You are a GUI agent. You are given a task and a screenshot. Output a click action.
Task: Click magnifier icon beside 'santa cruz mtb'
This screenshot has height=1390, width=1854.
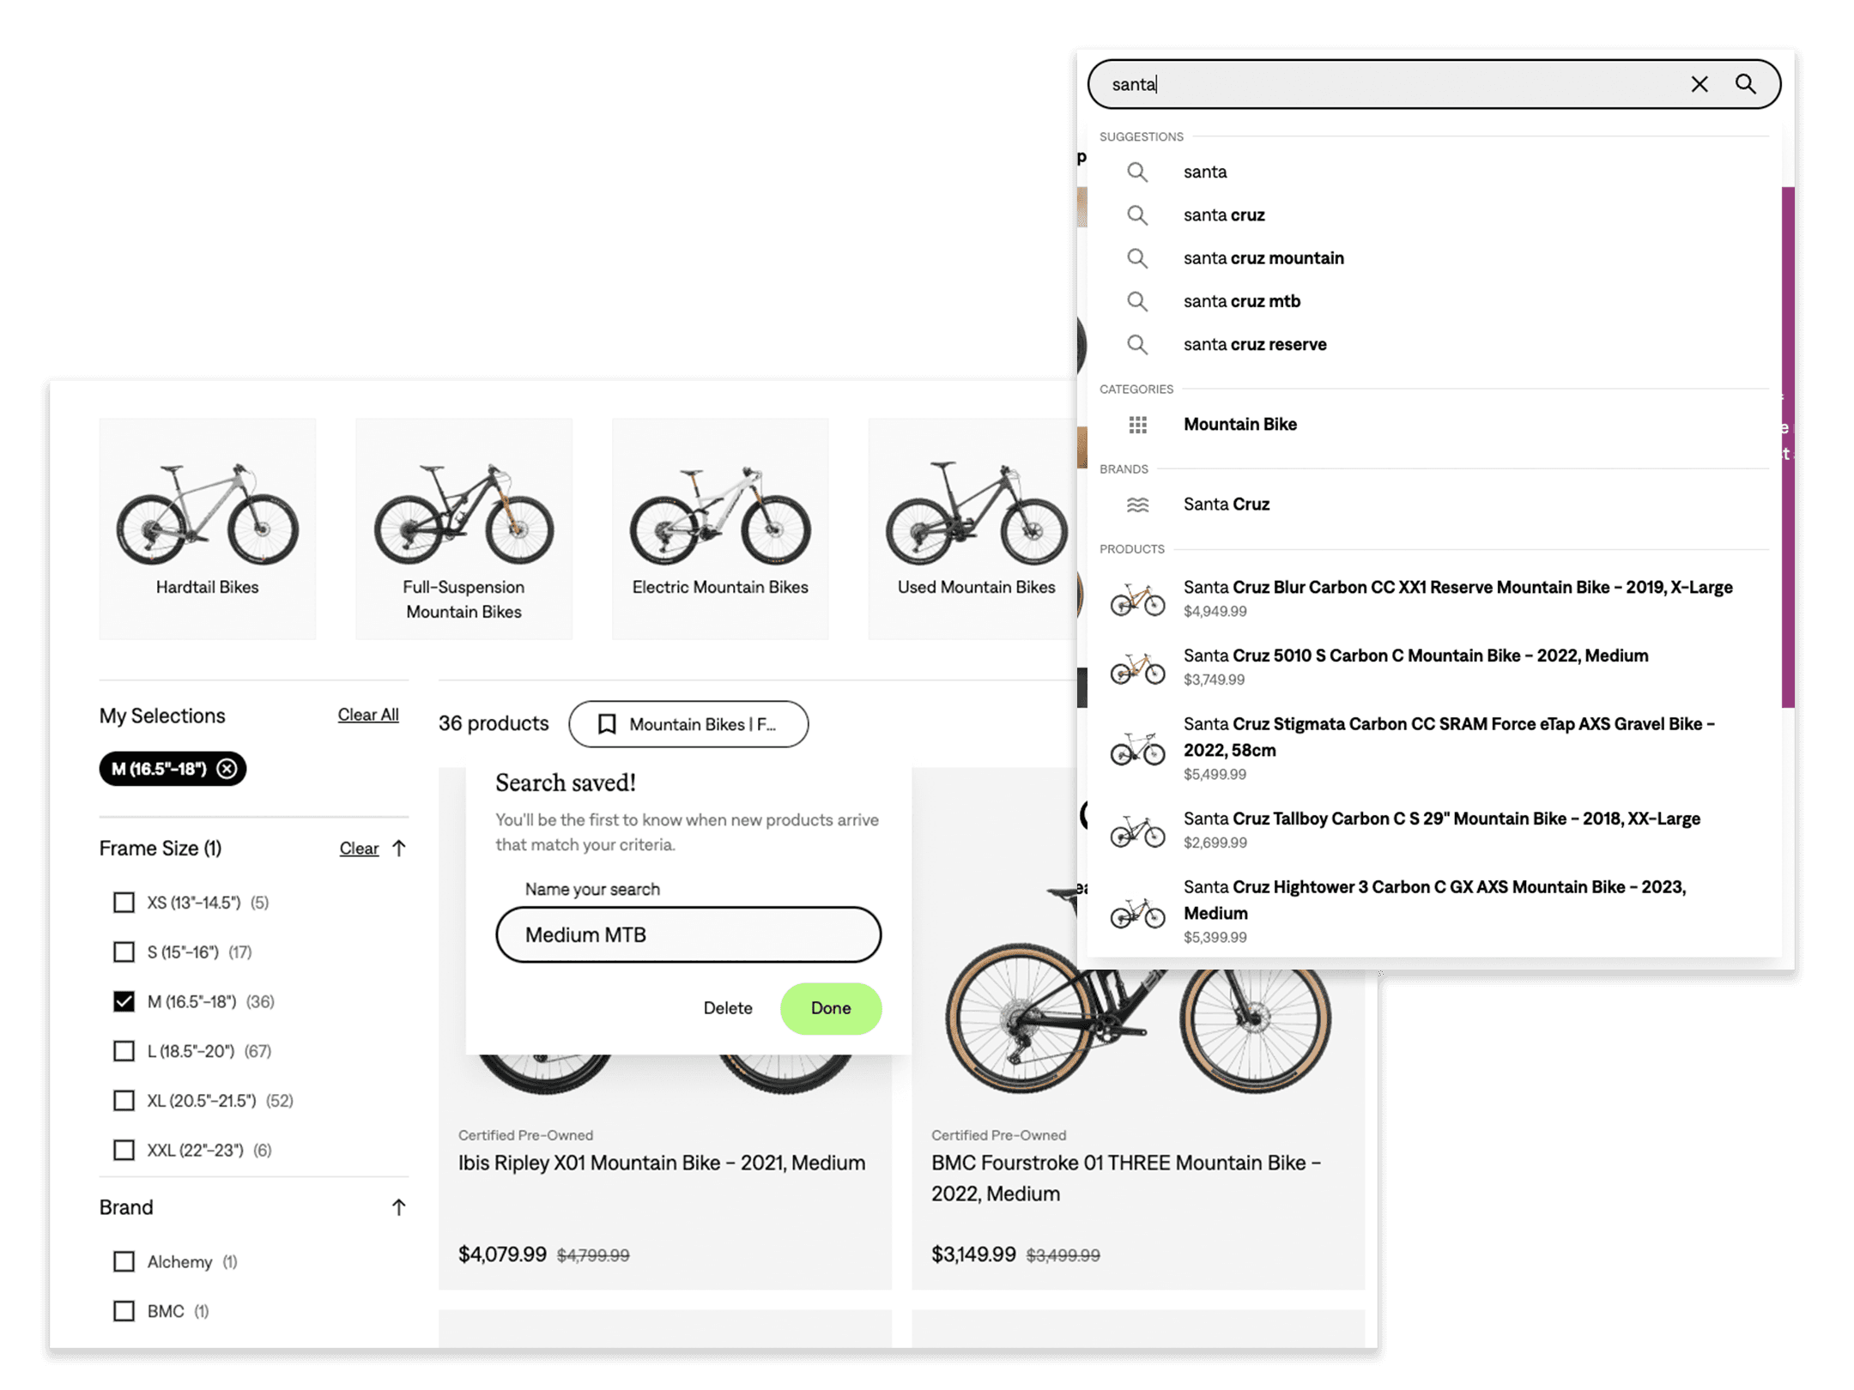pos(1136,301)
